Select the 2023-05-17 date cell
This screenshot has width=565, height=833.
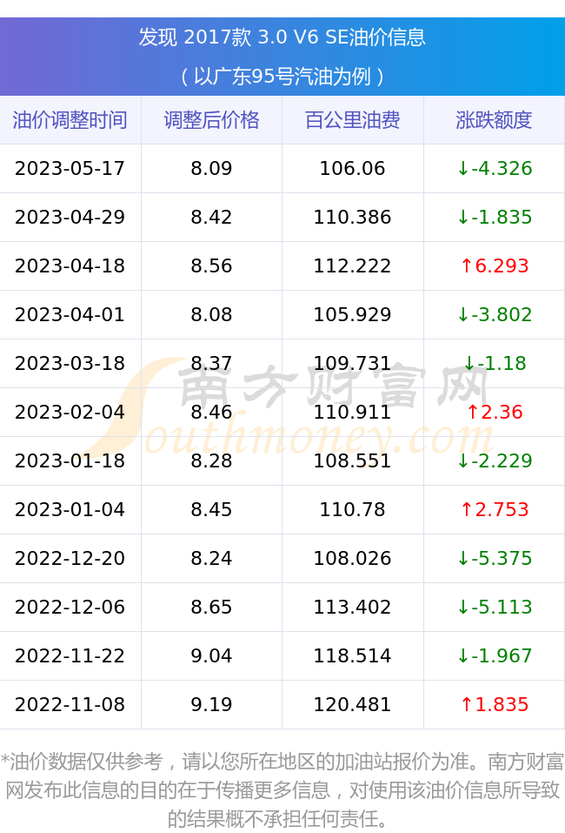(70, 168)
